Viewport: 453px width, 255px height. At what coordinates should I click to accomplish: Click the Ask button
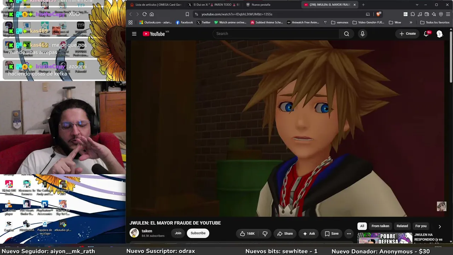click(x=309, y=233)
